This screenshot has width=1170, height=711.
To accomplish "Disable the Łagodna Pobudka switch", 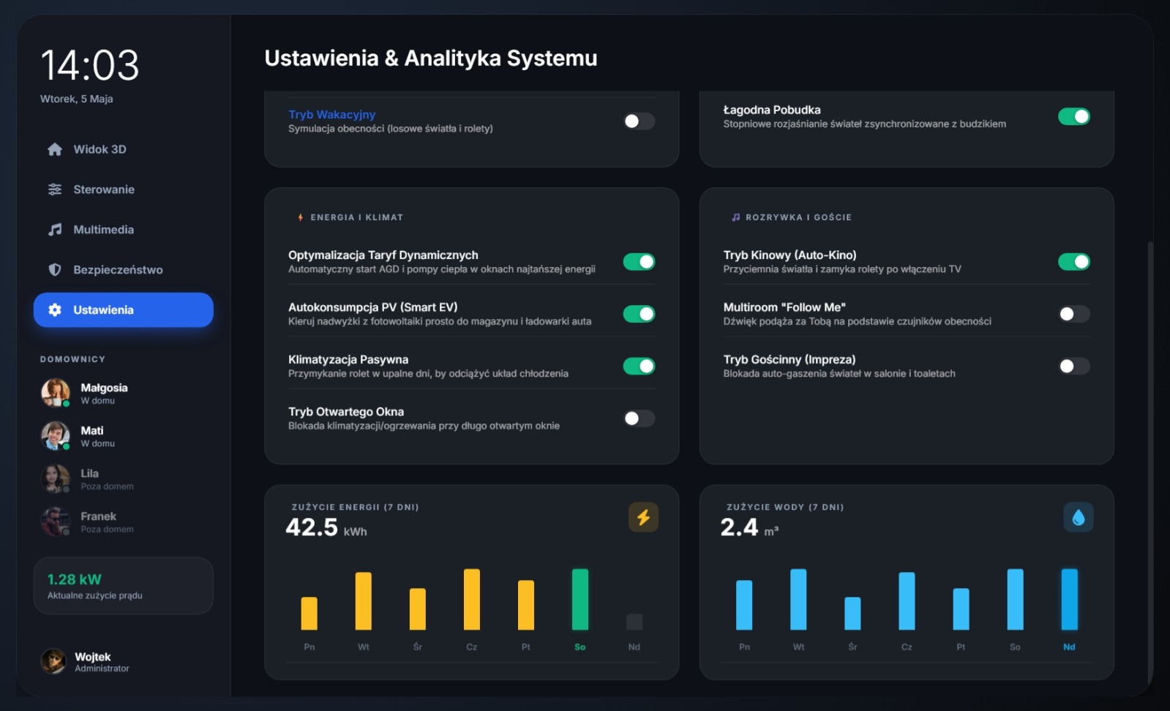I will 1074,116.
